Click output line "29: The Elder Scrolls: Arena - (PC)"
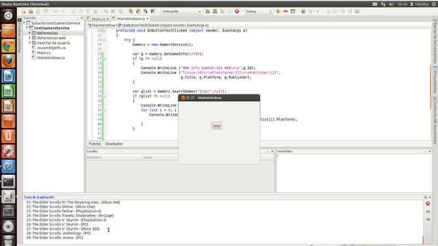The image size is (438, 246). (x=55, y=238)
